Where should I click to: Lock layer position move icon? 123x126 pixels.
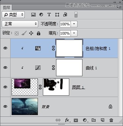(x=31, y=33)
